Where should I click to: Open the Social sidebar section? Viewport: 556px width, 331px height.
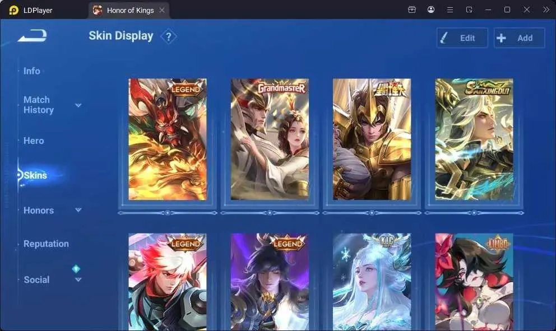point(36,279)
